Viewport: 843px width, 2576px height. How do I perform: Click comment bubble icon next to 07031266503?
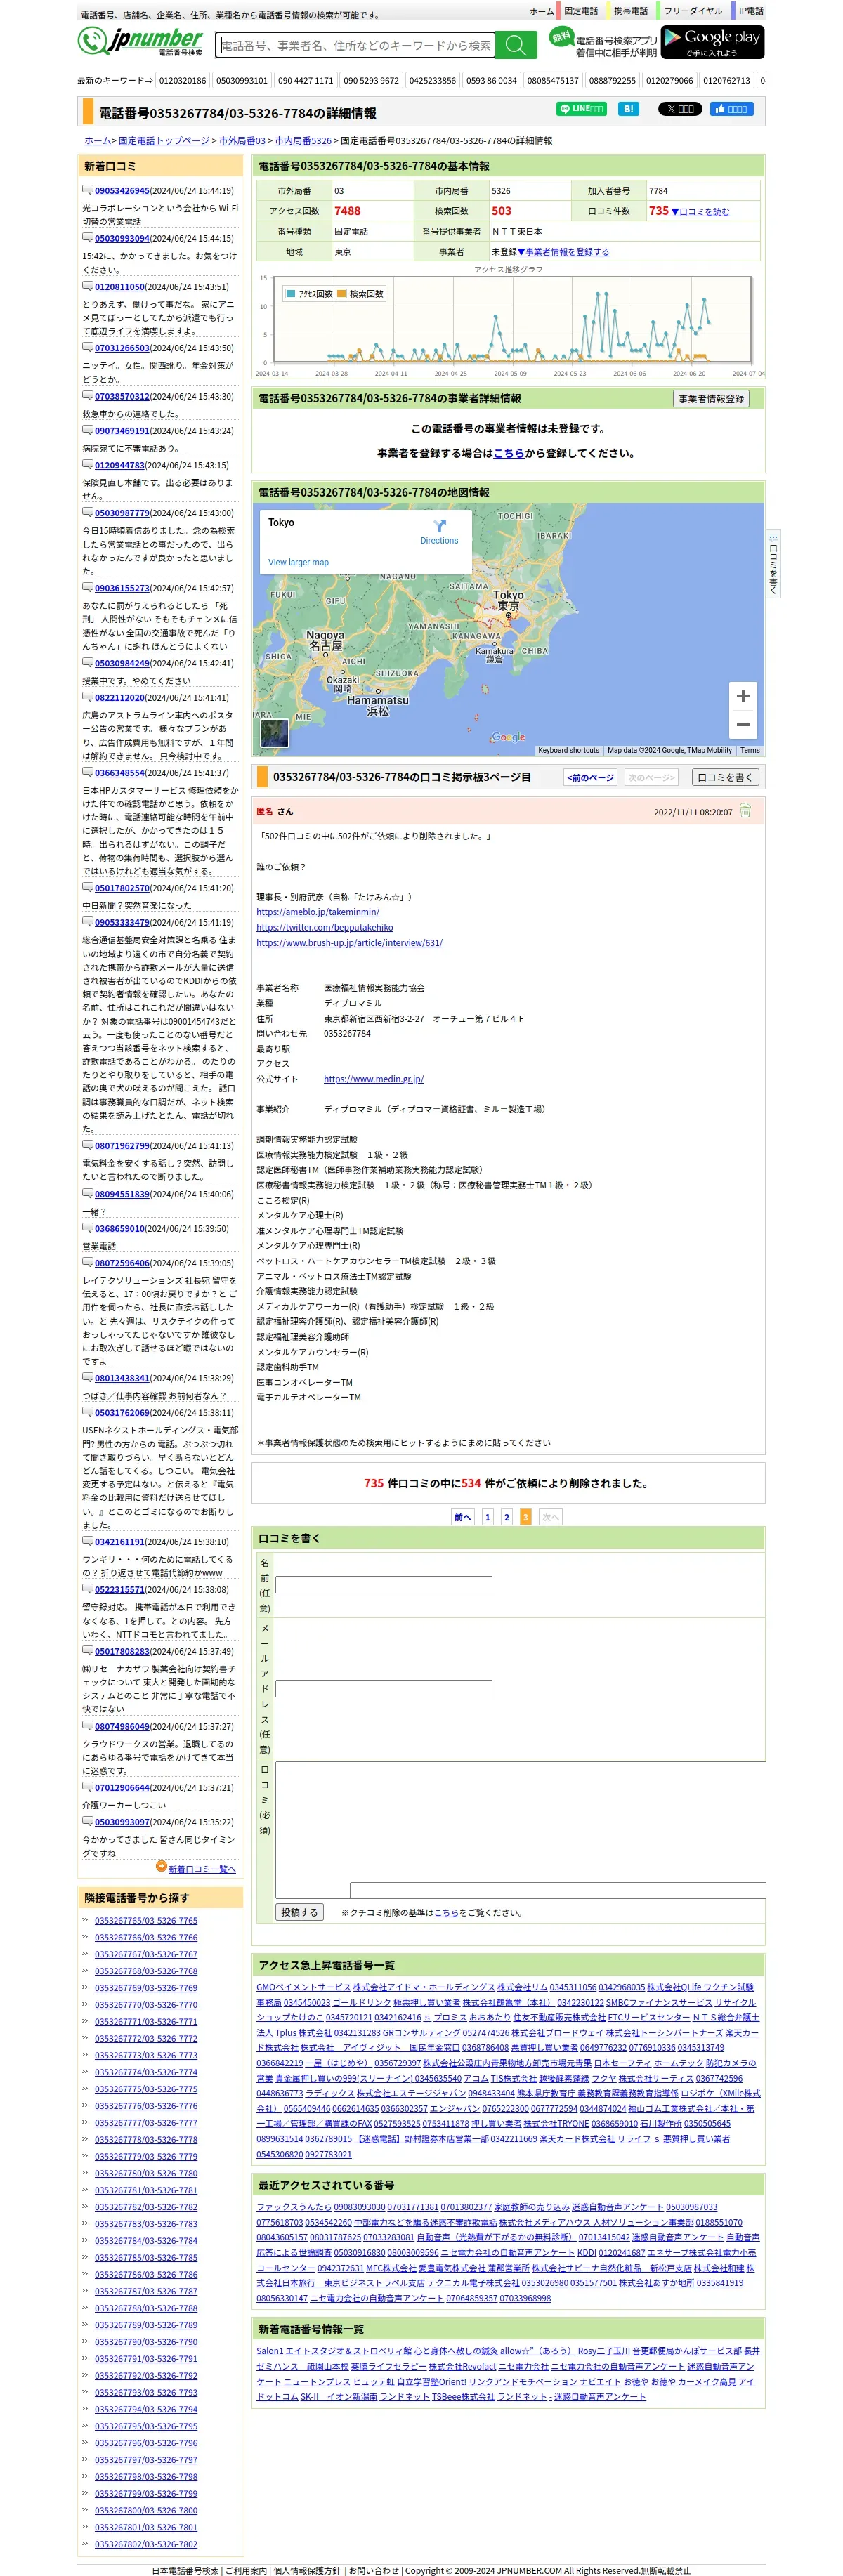pos(88,348)
